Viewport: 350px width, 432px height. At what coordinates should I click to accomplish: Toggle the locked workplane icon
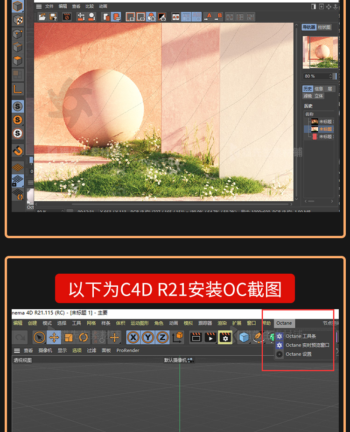click(x=18, y=181)
